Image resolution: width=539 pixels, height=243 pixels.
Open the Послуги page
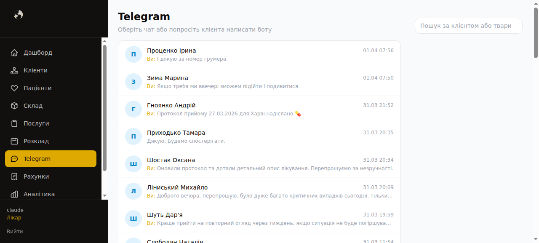[x=51, y=123]
